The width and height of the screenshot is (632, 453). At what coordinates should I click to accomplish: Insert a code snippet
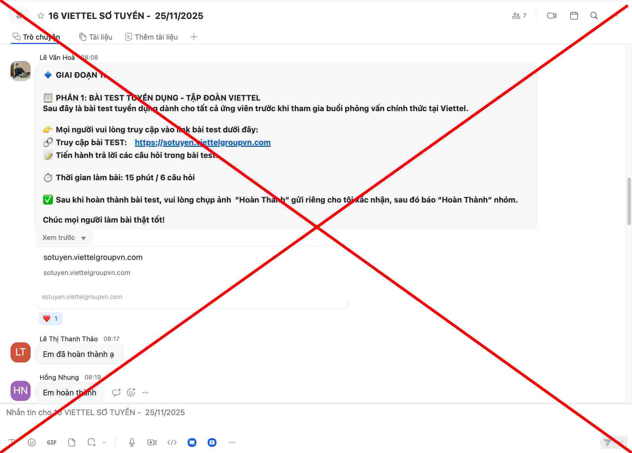[x=172, y=442]
